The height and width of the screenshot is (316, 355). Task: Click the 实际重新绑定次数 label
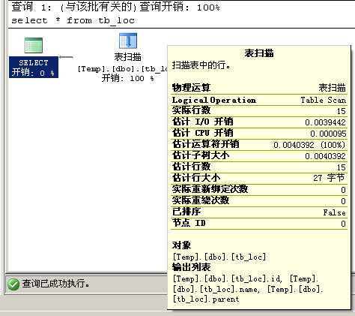[x=210, y=189]
